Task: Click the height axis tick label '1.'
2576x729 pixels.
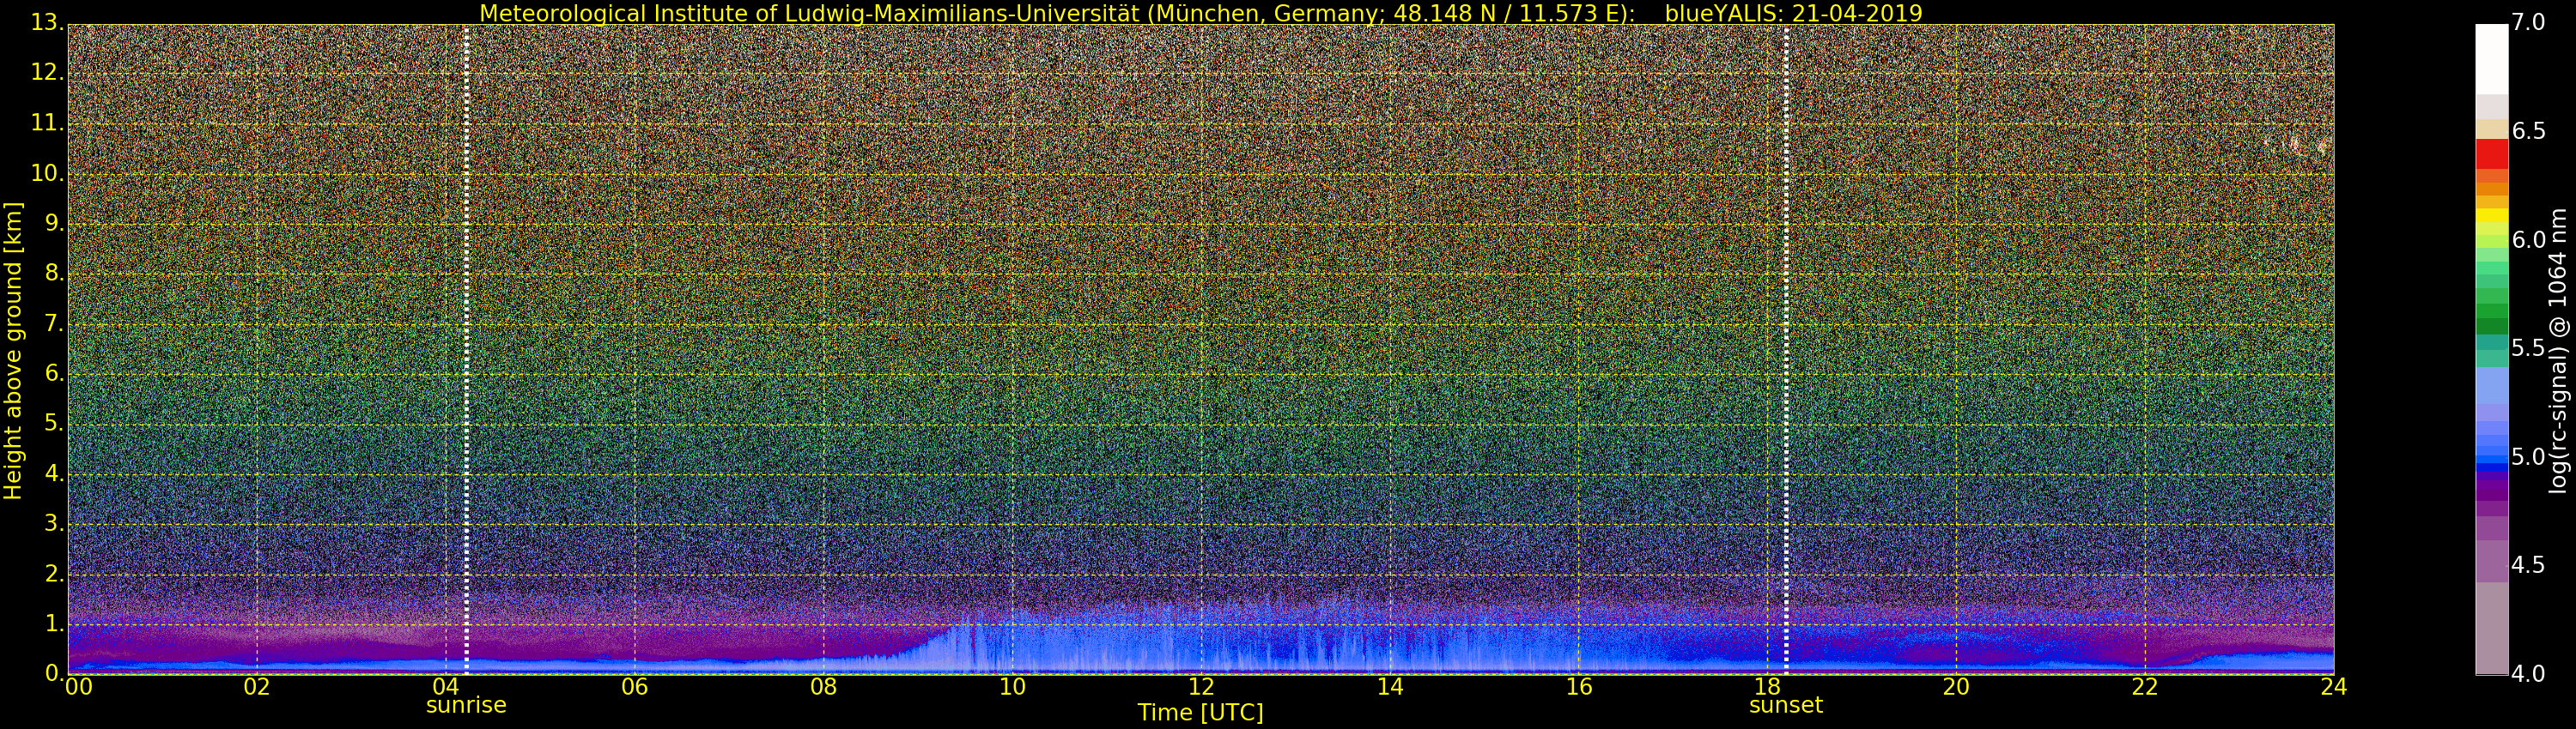Action: (55, 624)
